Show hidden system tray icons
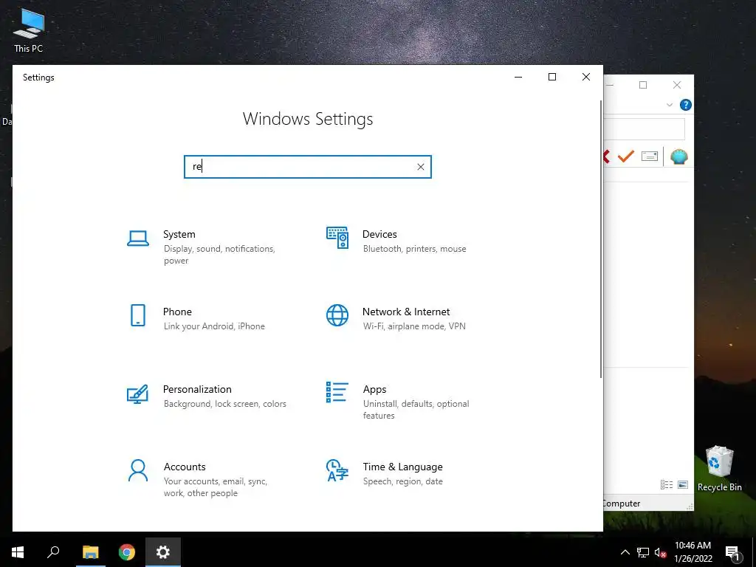Screen dimensions: 756x567 pos(625,552)
